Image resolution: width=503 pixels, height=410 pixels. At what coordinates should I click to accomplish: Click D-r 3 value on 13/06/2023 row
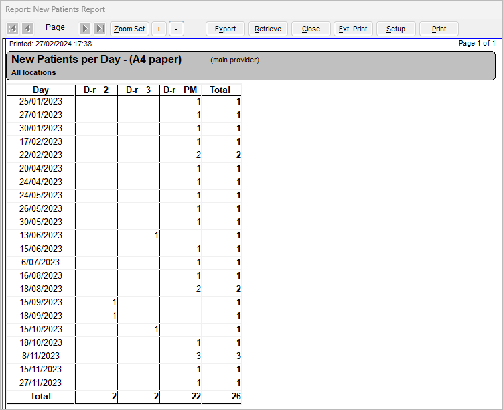(x=156, y=235)
